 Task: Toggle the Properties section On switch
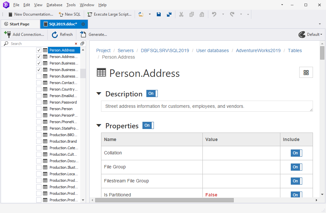148,125
